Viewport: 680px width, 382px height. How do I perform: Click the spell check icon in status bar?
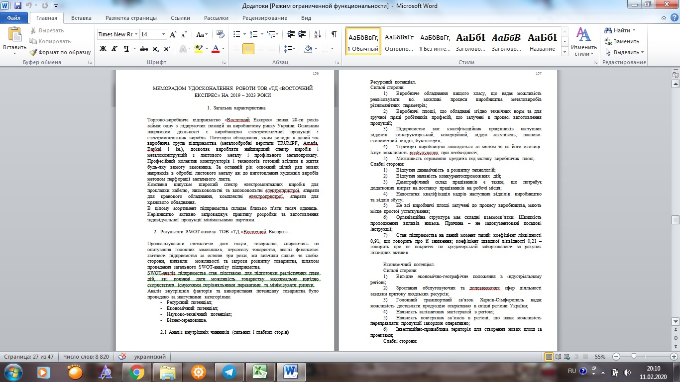122,357
